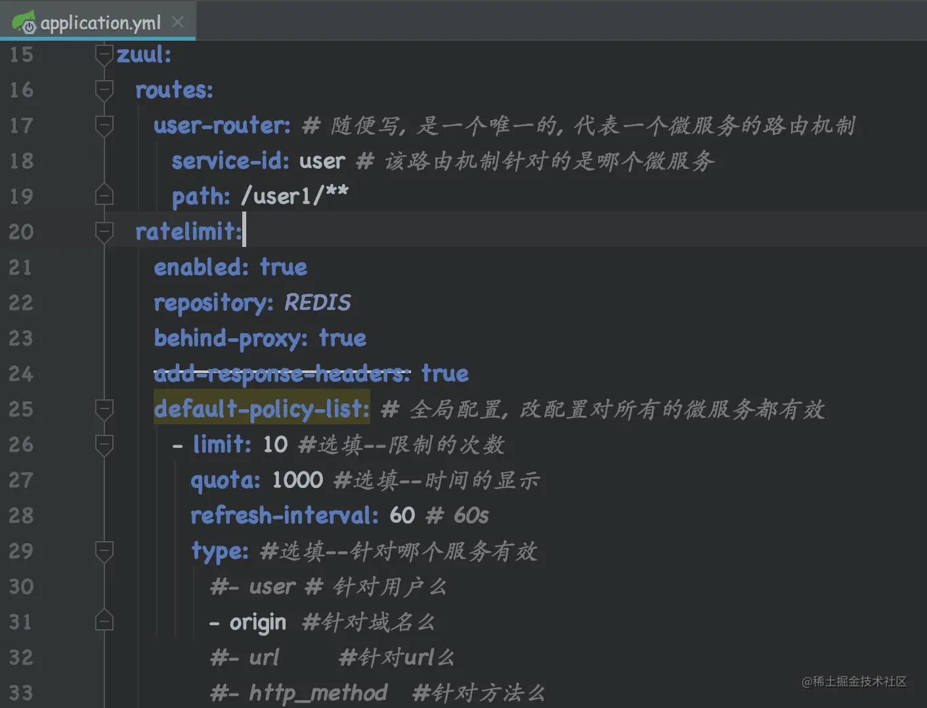The width and height of the screenshot is (927, 708).
Task: Click the user-router: key
Action: tap(222, 125)
